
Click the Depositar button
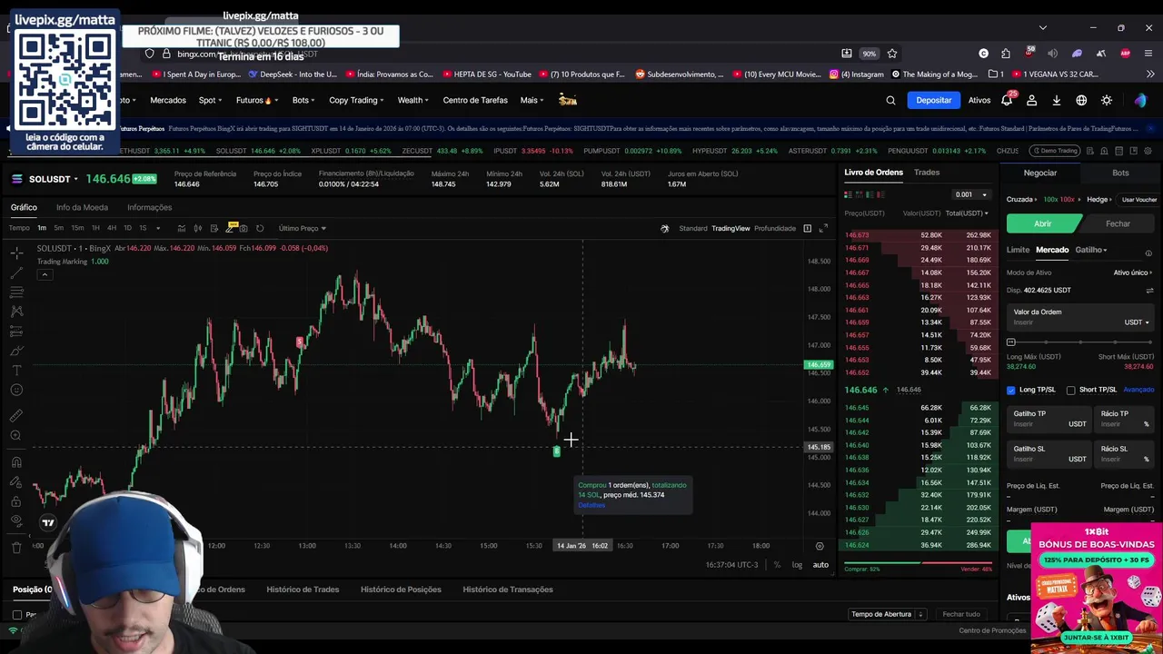point(934,101)
